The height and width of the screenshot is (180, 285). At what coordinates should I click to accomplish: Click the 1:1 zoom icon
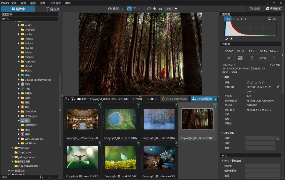[161, 9]
